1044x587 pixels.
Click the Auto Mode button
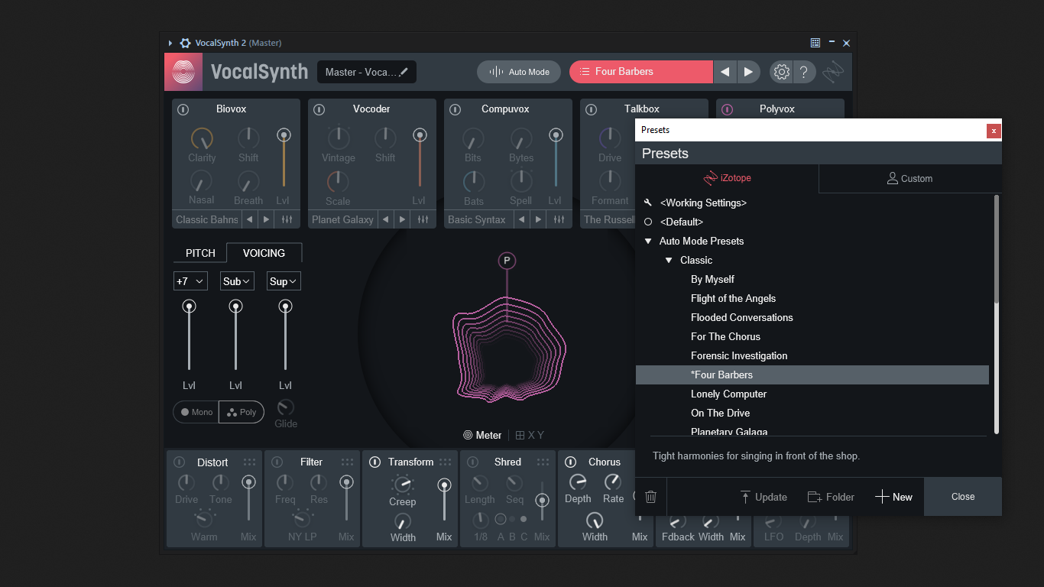(519, 72)
